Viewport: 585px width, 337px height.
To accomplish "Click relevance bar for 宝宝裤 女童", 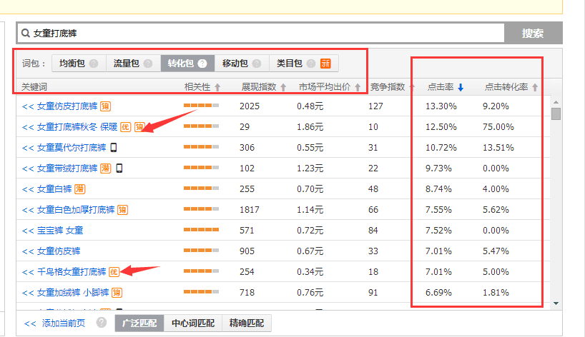I will click(201, 230).
